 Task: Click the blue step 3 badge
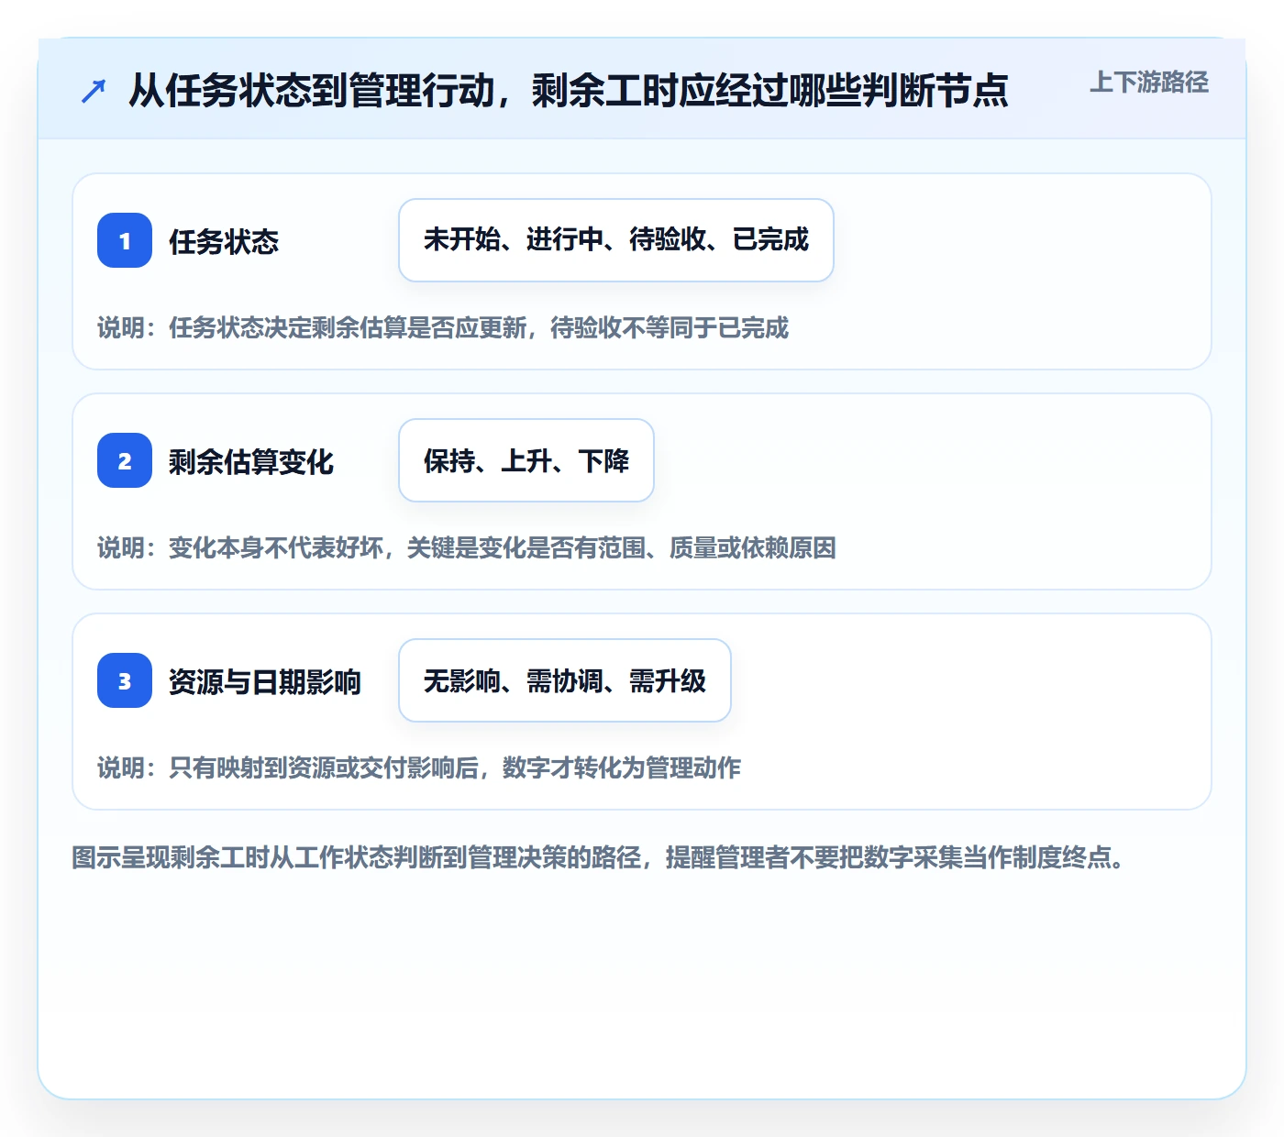[125, 680]
